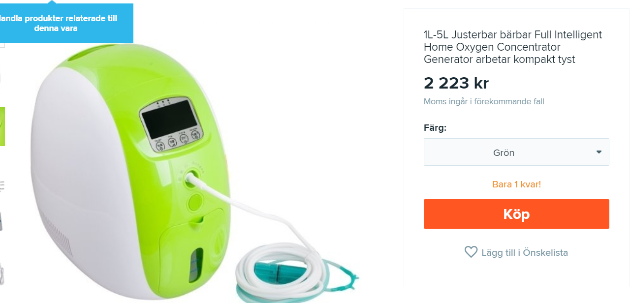The width and height of the screenshot is (631, 303).
Task: Click the heart wishlist icon
Action: pos(471,252)
